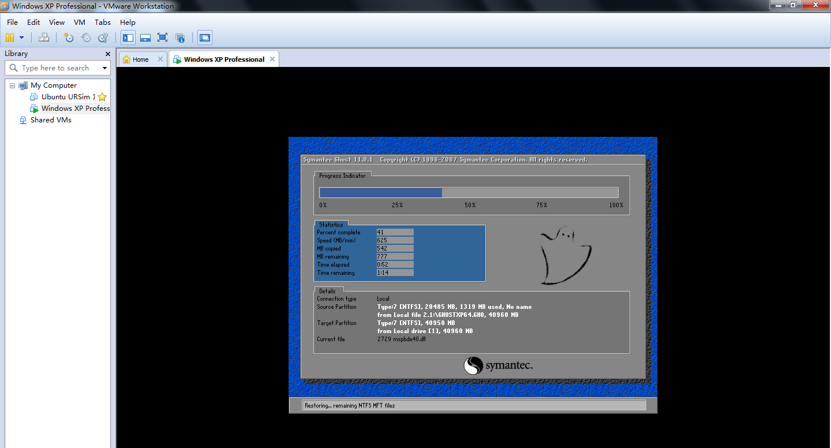Open the View menu

pos(57,22)
